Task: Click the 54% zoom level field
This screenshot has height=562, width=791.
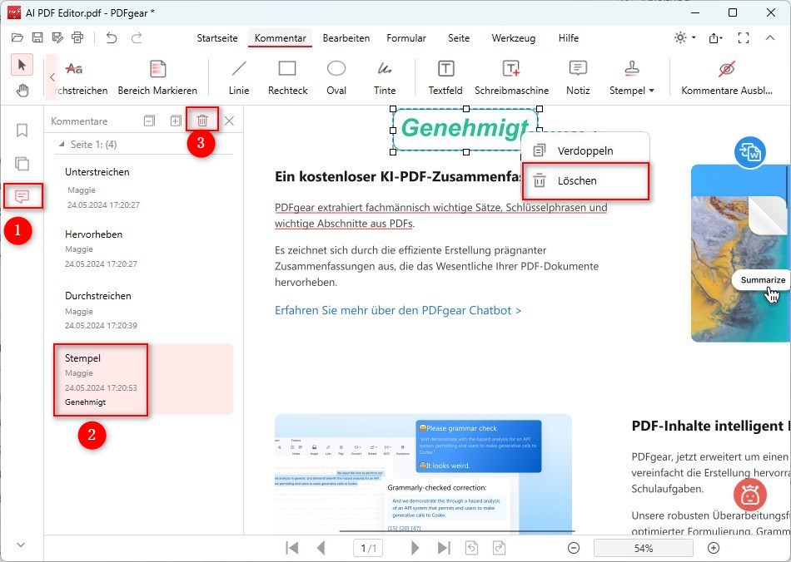Action: pyautogui.click(x=644, y=548)
